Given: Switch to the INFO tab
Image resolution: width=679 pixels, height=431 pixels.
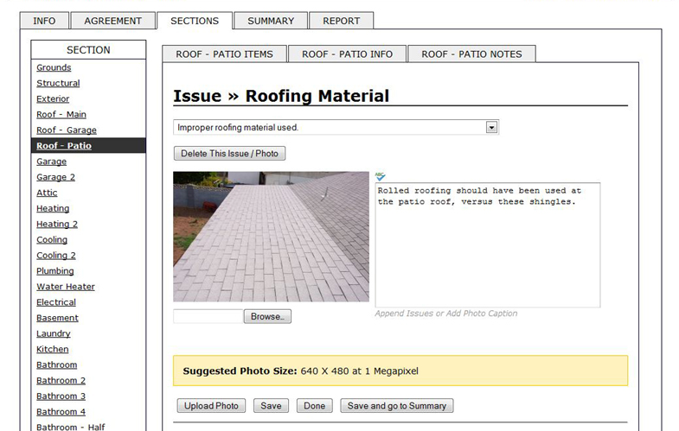Looking at the screenshot, I should point(44,21).
